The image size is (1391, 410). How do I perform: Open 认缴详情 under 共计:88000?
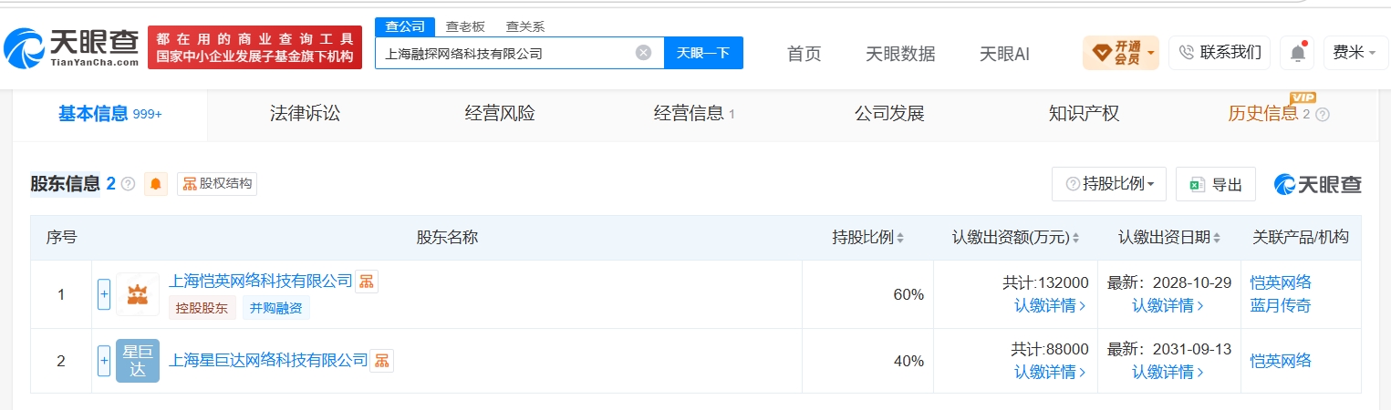coord(1051,372)
